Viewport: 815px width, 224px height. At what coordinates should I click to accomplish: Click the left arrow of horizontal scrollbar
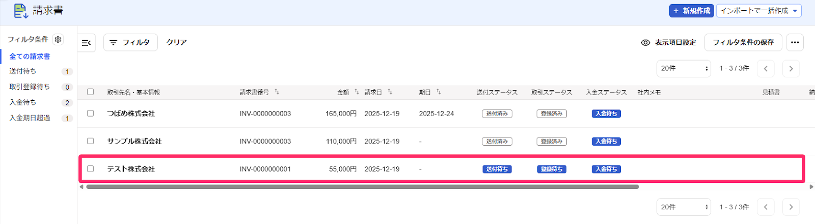(x=81, y=187)
